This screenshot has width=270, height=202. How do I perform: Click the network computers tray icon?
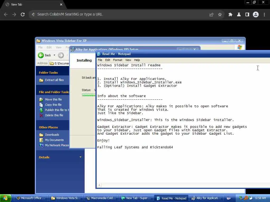251,198
